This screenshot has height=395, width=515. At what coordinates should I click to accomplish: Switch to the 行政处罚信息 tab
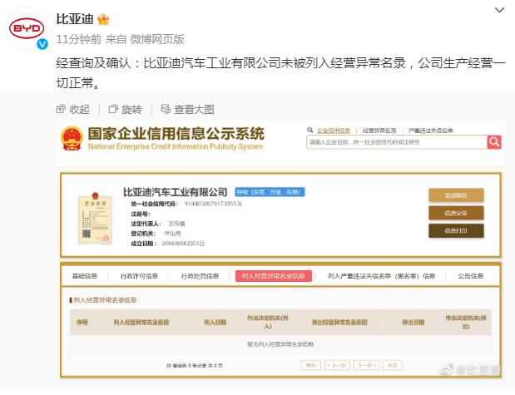point(200,276)
